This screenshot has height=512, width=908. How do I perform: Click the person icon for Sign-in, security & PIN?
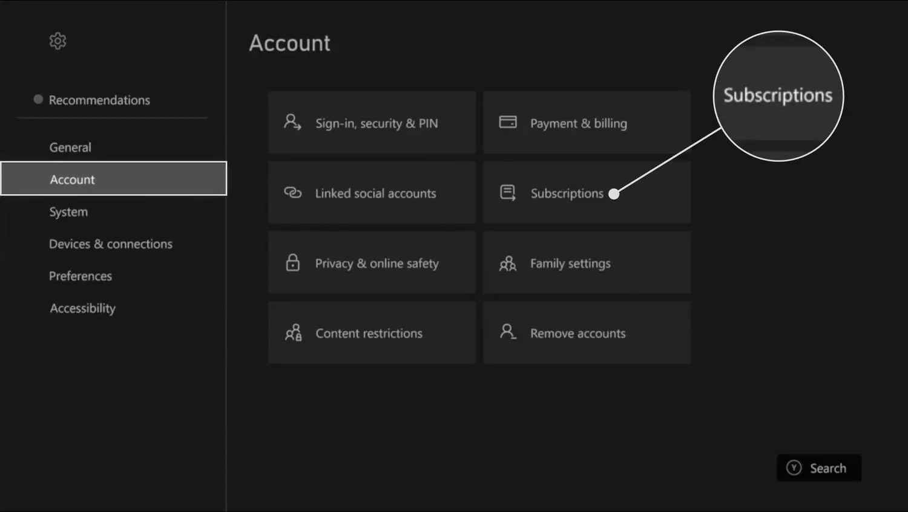click(292, 123)
